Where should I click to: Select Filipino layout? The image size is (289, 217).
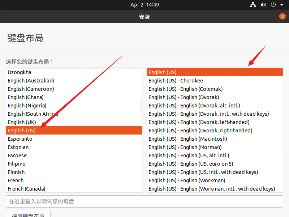coord(74,164)
